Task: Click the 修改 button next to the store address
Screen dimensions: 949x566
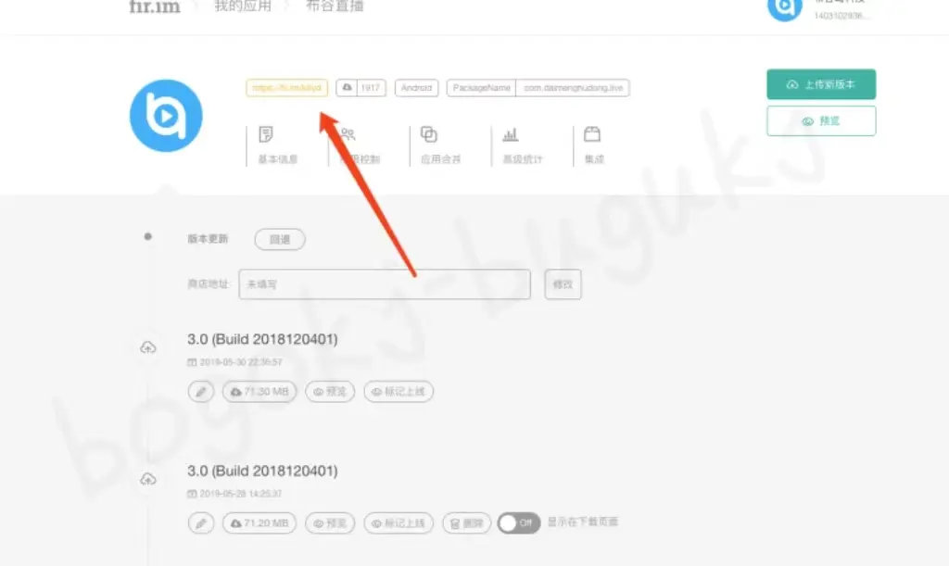Action: click(x=563, y=284)
